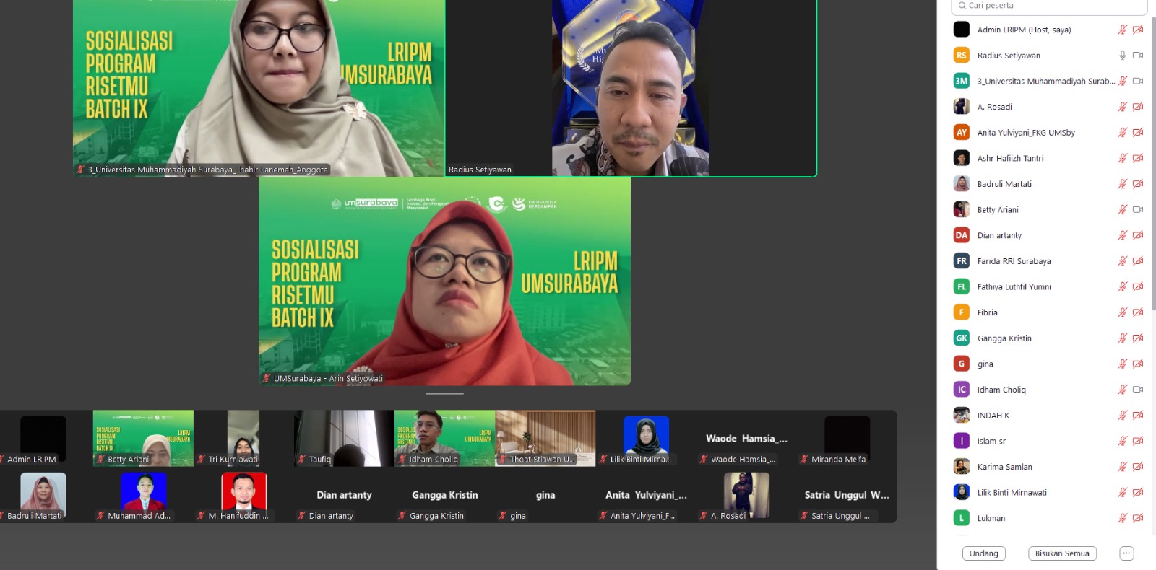1156x570 pixels.
Task: Select Tri Kurniawati thumbnail
Action: pos(243,438)
